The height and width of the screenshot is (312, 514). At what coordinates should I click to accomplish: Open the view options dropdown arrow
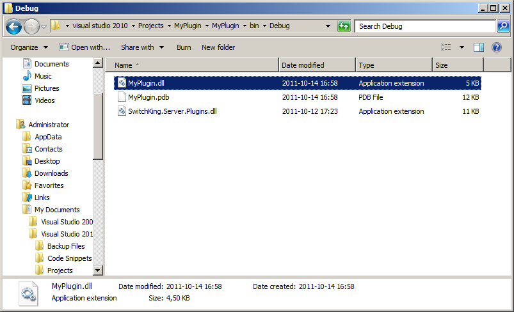[462, 47]
